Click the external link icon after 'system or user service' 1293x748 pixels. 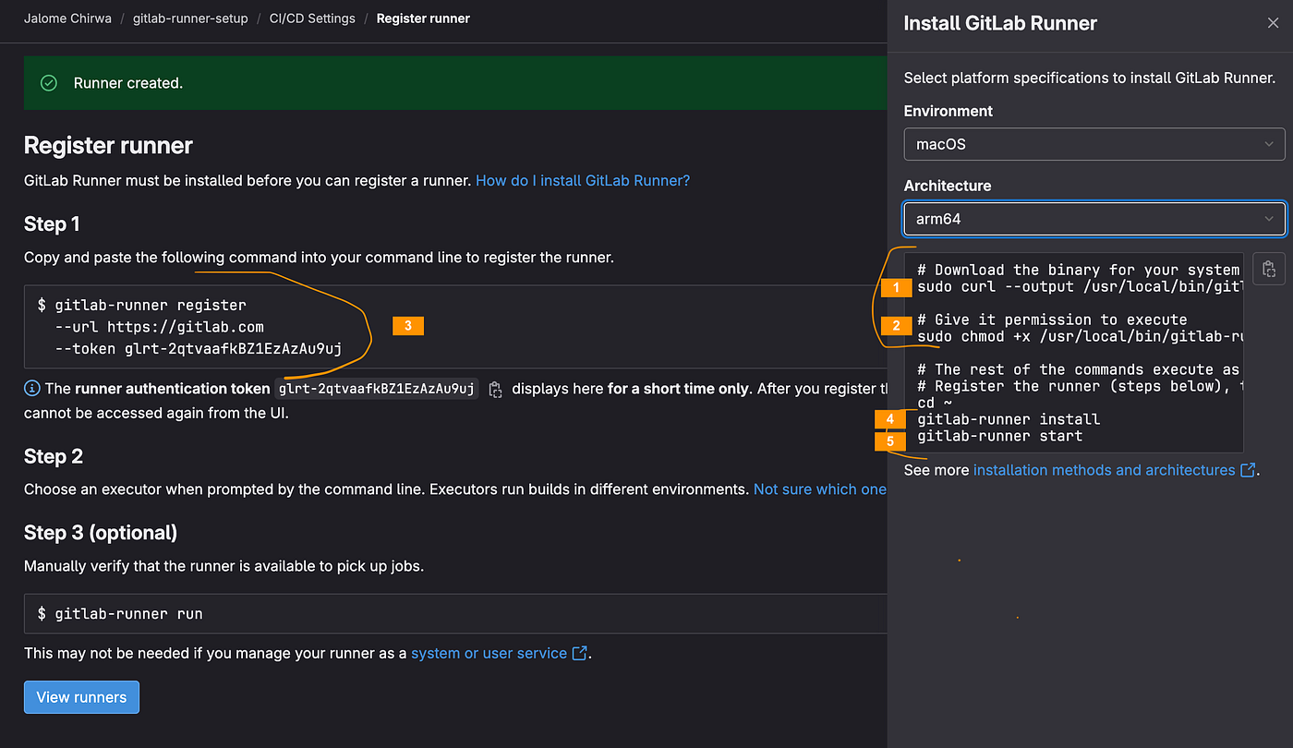point(580,653)
